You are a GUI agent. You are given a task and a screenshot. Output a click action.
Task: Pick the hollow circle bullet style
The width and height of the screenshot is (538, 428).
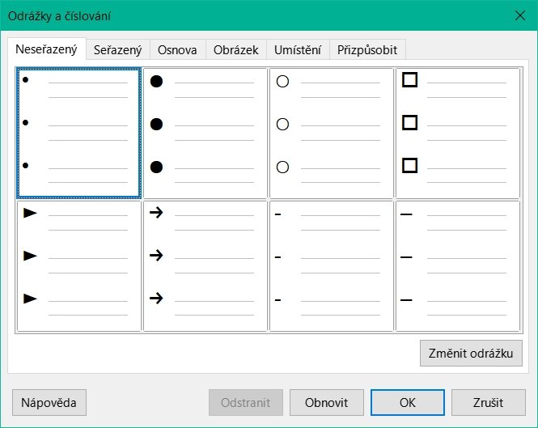coord(332,133)
